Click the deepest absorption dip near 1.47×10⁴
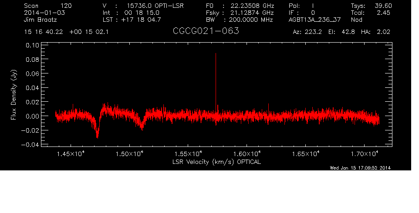Screen dimensions: 419x213 click(x=97, y=136)
